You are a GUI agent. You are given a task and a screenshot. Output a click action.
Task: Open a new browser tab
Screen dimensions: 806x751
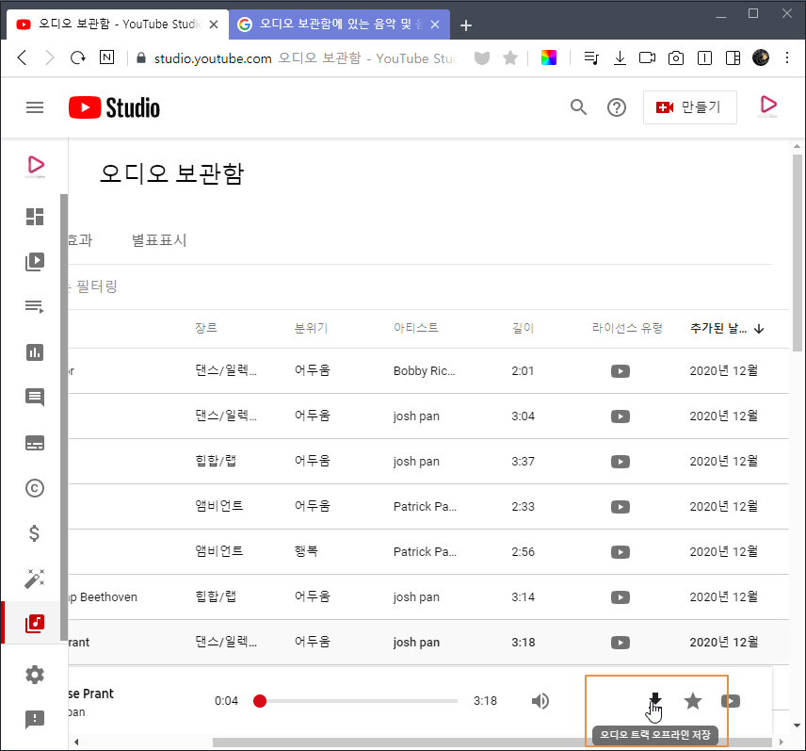[x=466, y=24]
